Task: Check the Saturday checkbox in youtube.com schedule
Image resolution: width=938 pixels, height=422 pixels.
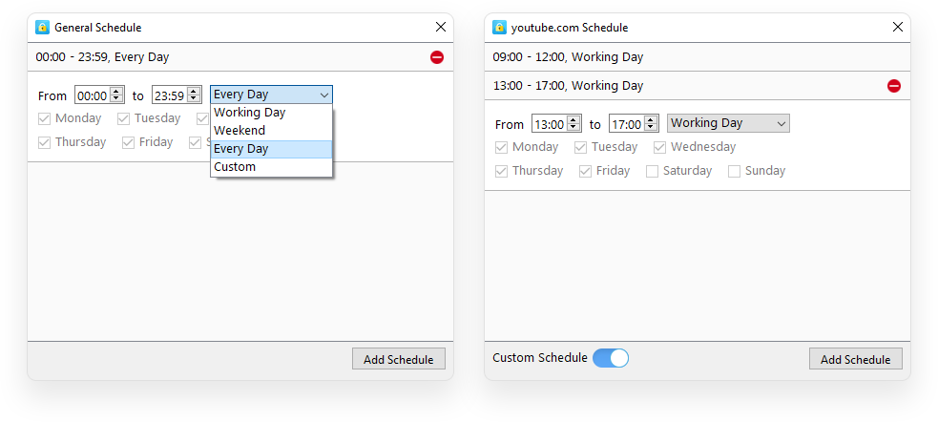Action: click(653, 172)
